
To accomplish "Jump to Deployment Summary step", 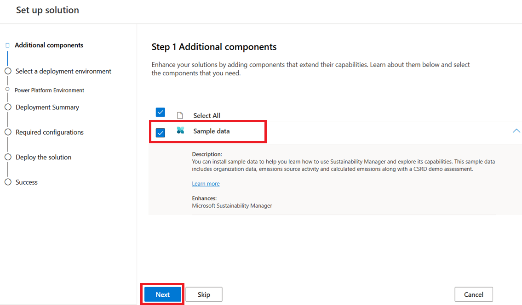I will point(47,107).
